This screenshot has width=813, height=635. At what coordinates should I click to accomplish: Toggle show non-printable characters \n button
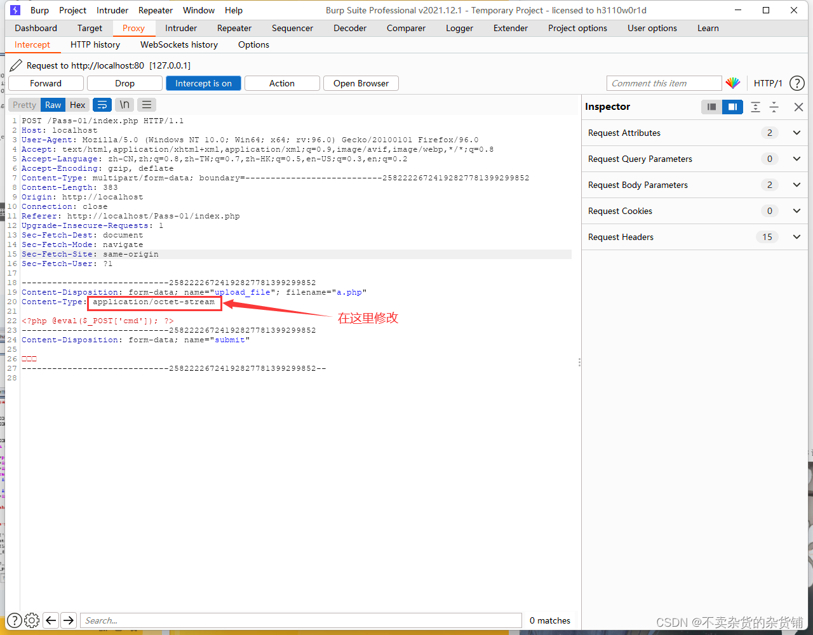[x=124, y=105]
